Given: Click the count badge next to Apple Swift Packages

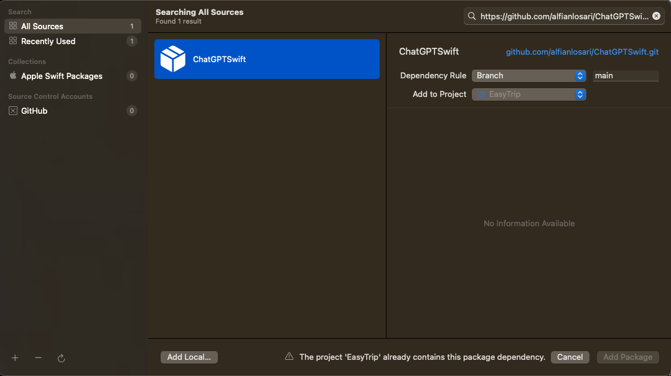Looking at the screenshot, I should pyautogui.click(x=132, y=76).
